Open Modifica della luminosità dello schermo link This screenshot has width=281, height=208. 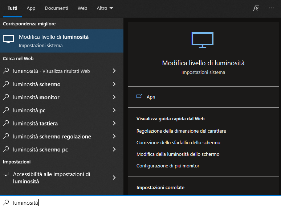click(178, 154)
